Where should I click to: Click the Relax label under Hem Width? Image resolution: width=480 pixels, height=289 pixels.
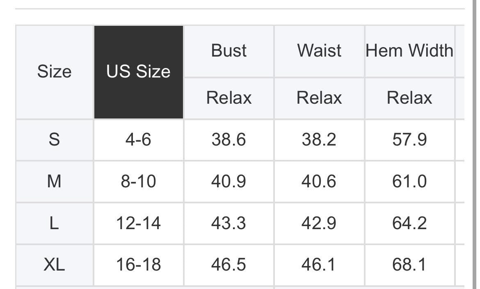pyautogui.click(x=409, y=98)
